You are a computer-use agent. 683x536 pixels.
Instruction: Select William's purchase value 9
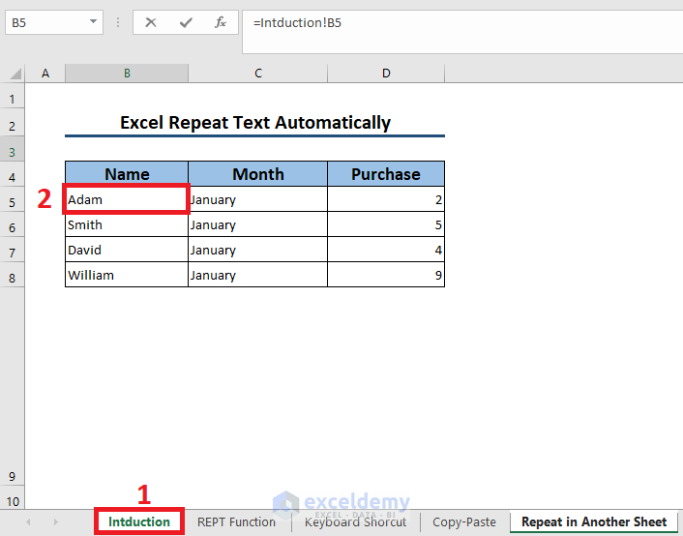tap(386, 275)
